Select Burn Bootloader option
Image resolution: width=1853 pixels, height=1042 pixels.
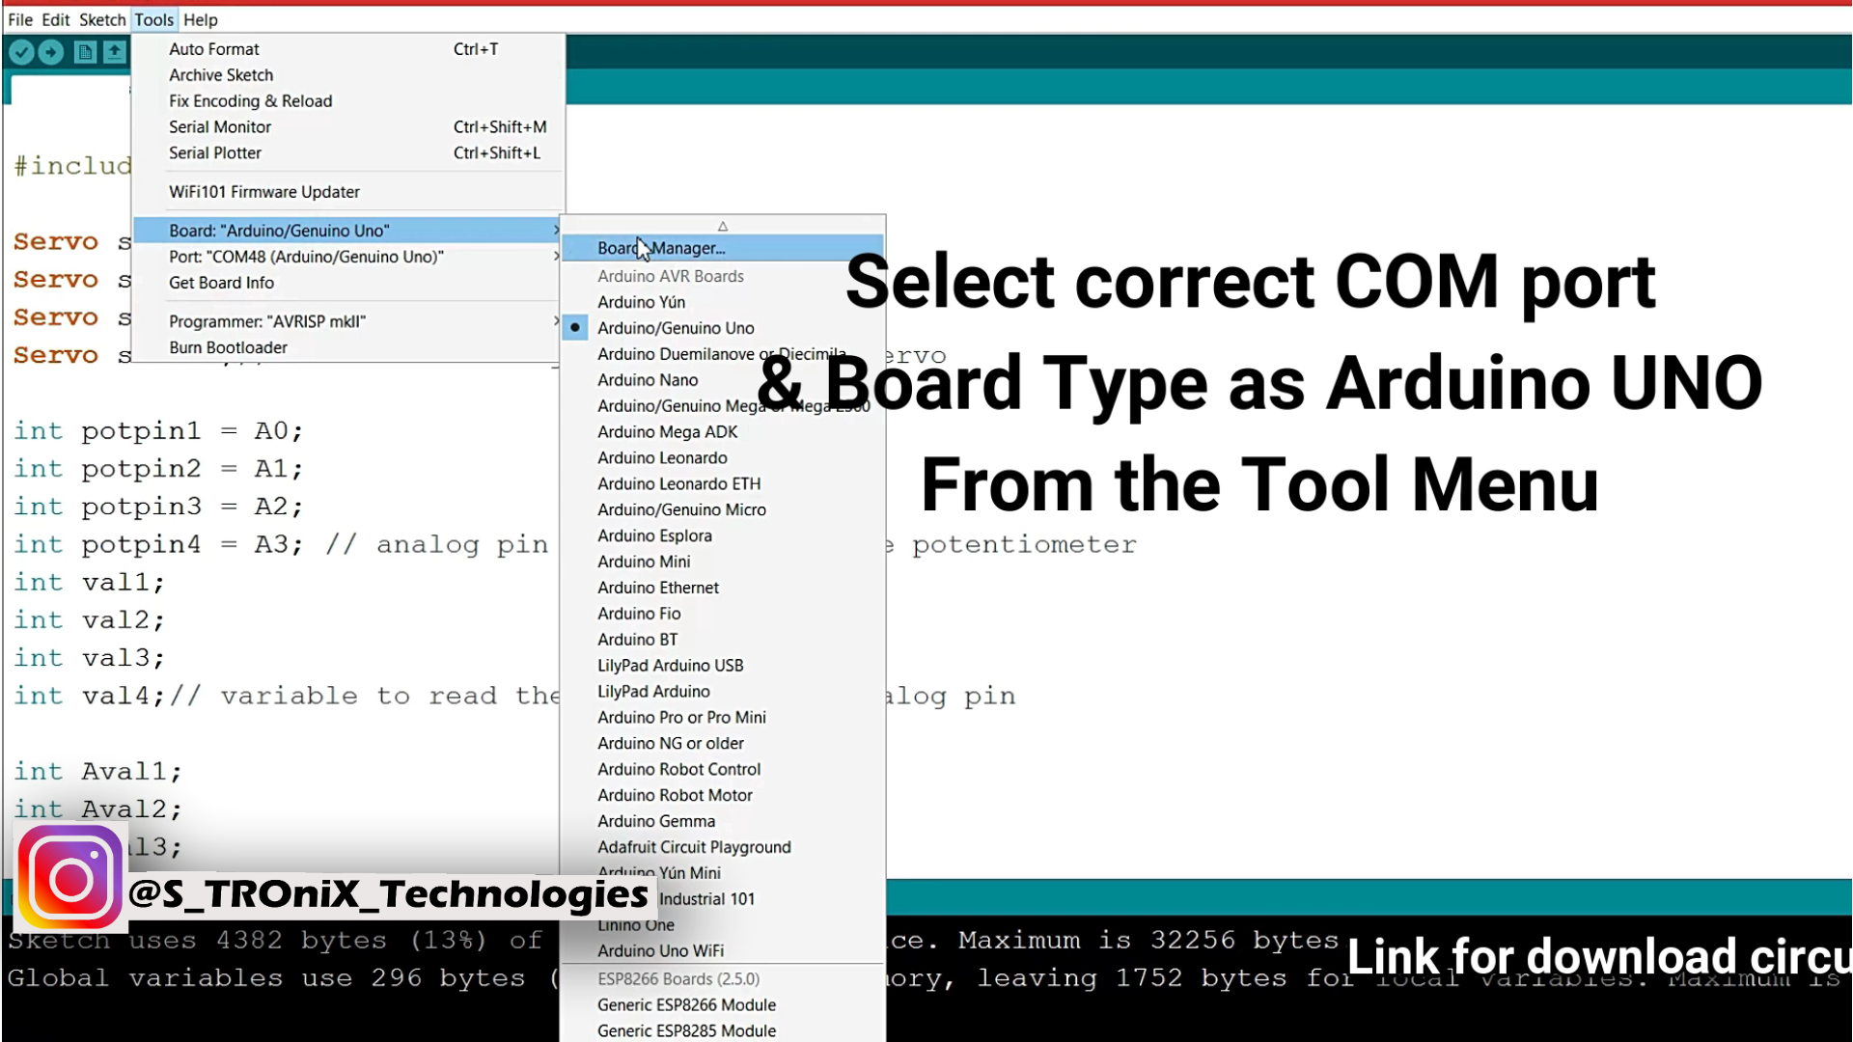228,347
